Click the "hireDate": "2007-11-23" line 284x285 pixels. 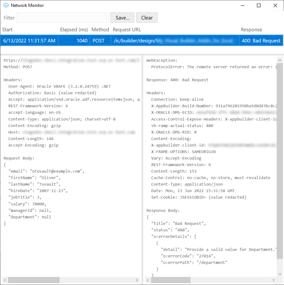(x=38, y=191)
